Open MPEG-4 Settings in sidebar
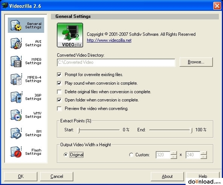The width and height of the screenshot is (223, 185). click(26, 79)
